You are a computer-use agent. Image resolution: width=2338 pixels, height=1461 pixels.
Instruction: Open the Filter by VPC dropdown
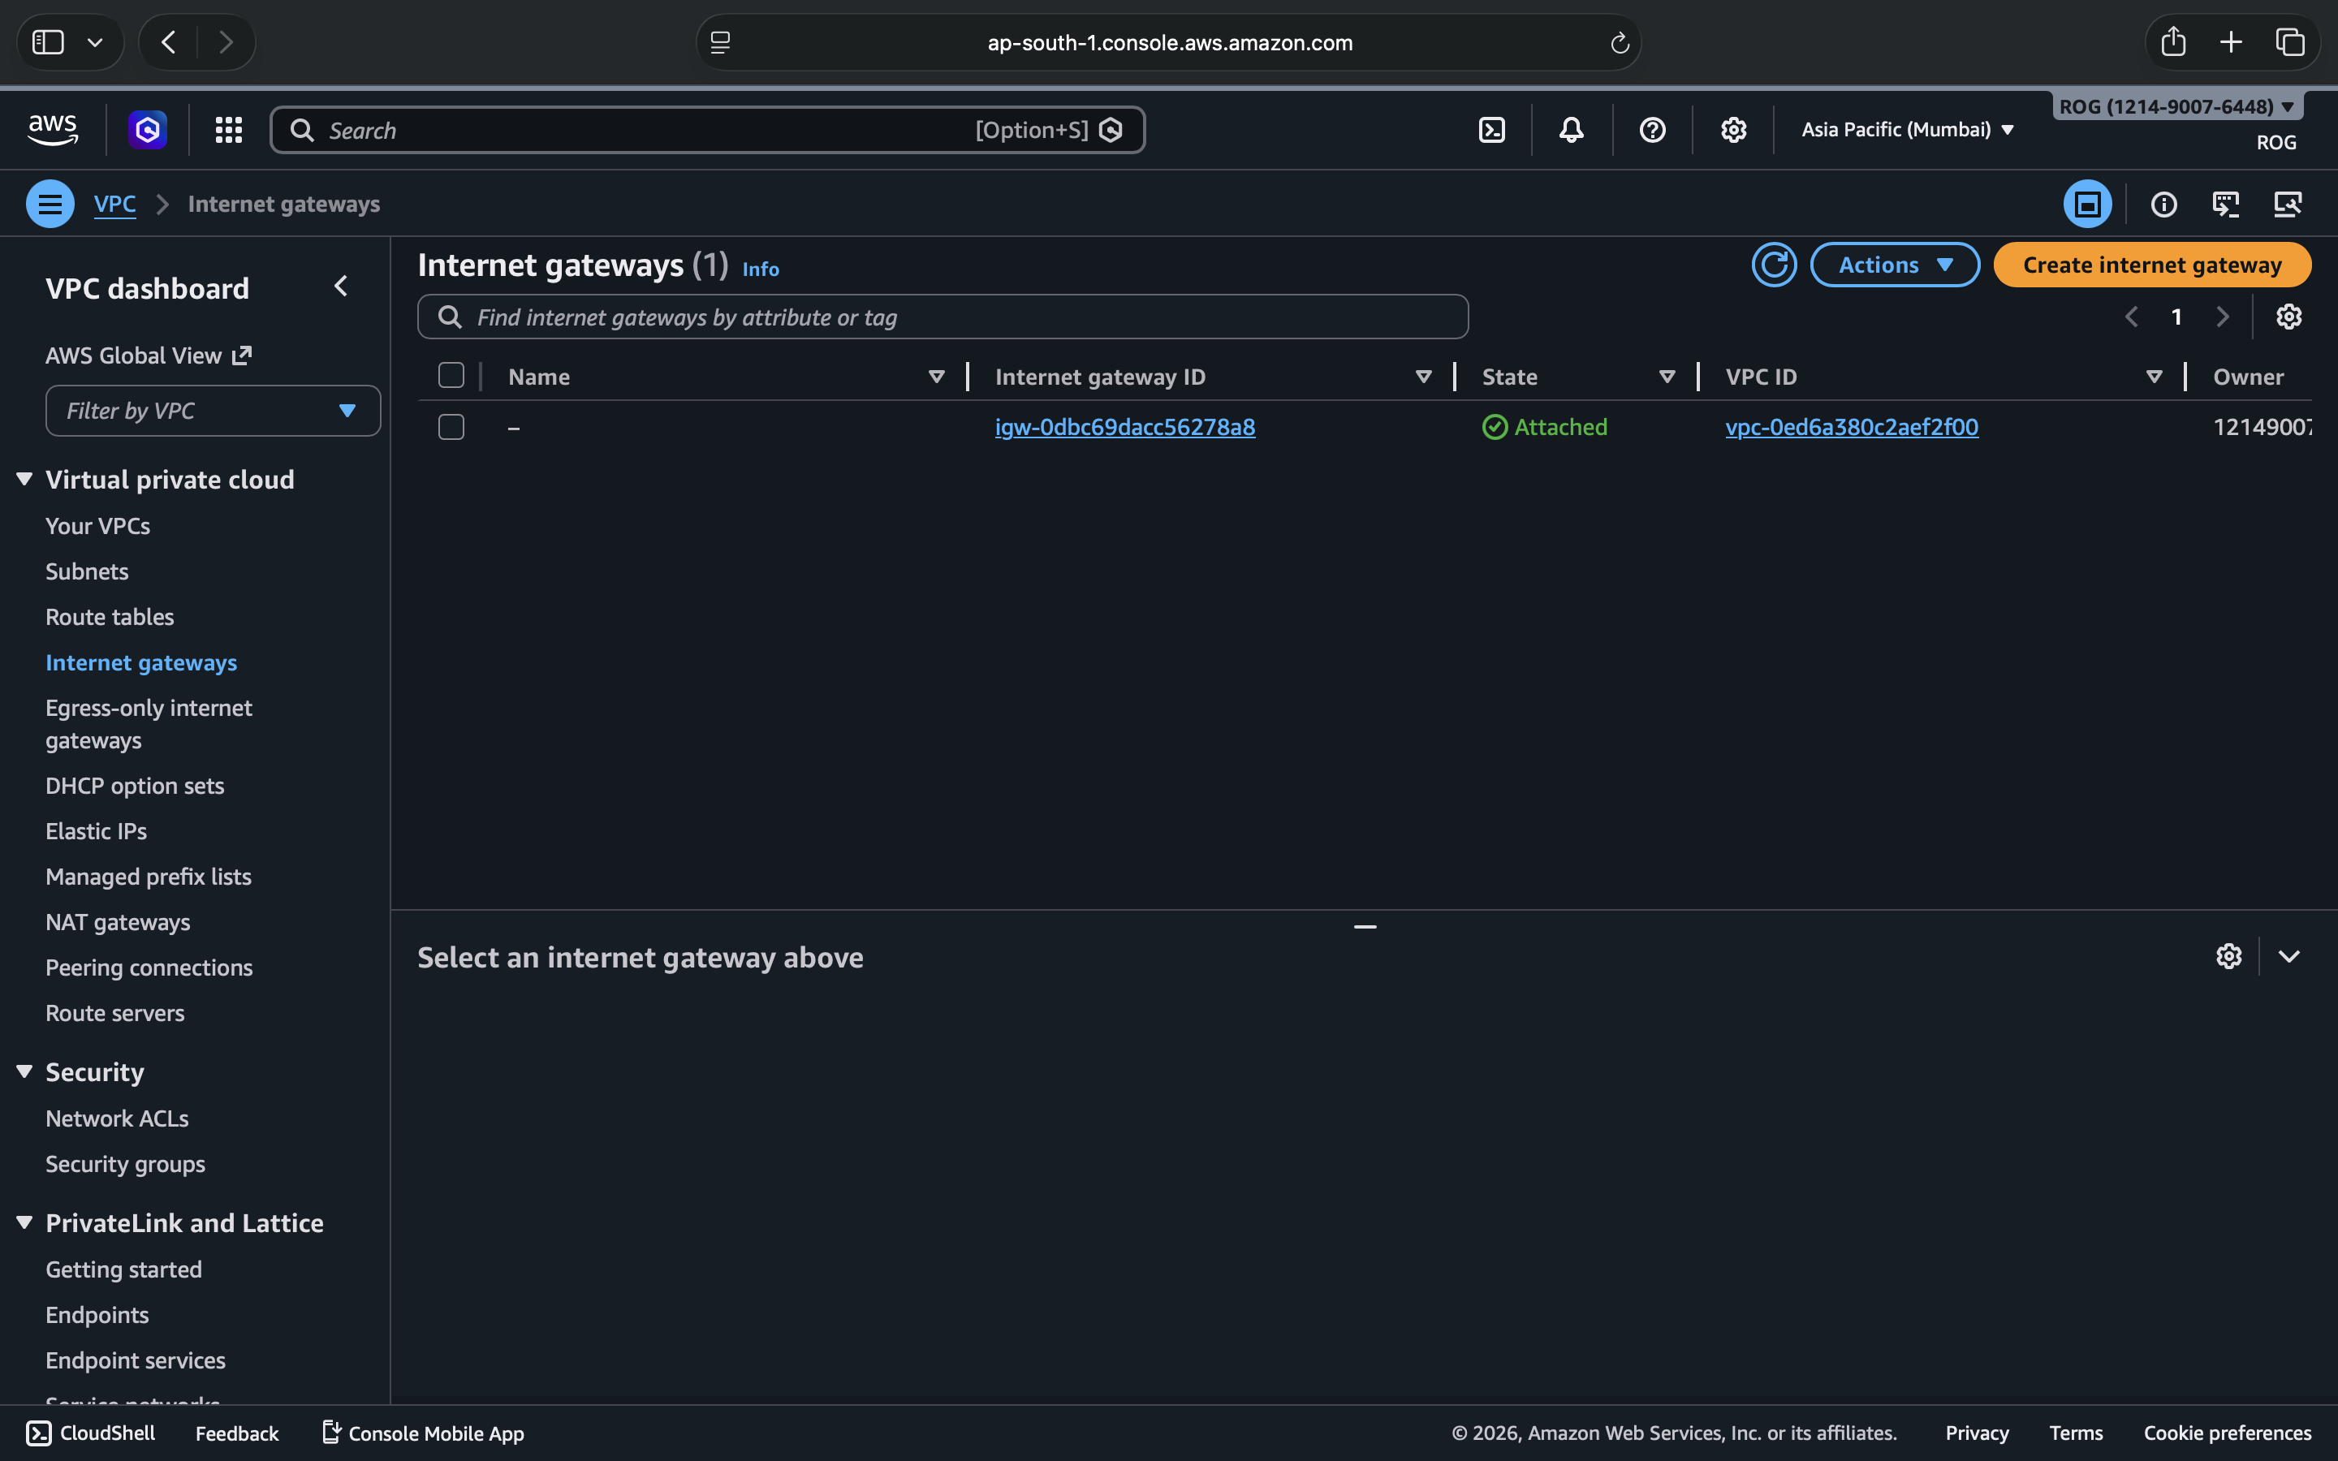click(213, 411)
